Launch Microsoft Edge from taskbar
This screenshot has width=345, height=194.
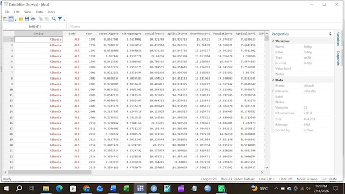pyautogui.click(x=59, y=188)
